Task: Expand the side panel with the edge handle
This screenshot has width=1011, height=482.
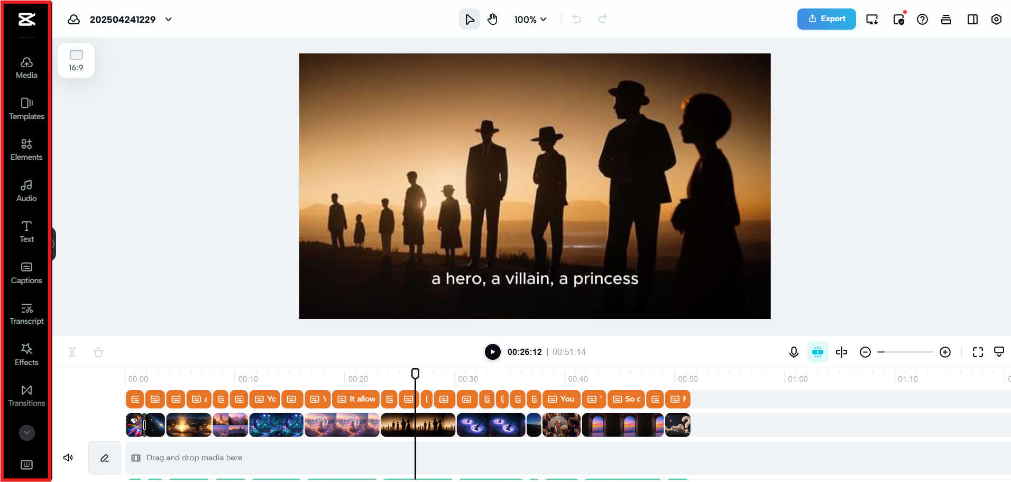Action: (53, 244)
